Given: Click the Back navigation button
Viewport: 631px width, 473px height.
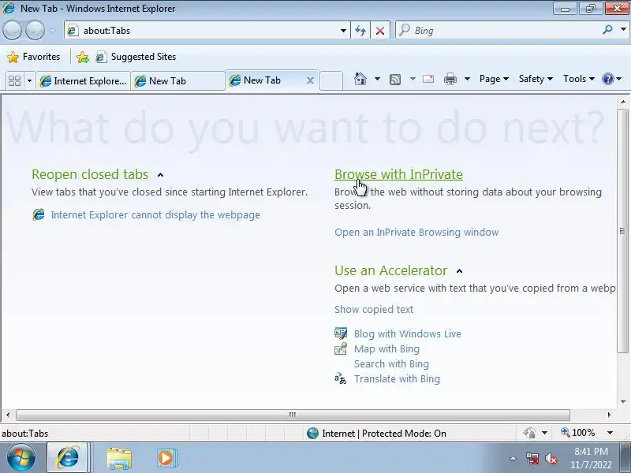Looking at the screenshot, I should coord(12,30).
